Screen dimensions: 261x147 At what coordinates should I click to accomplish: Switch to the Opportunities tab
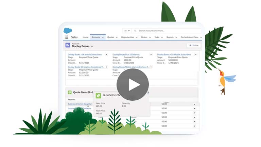(127, 37)
